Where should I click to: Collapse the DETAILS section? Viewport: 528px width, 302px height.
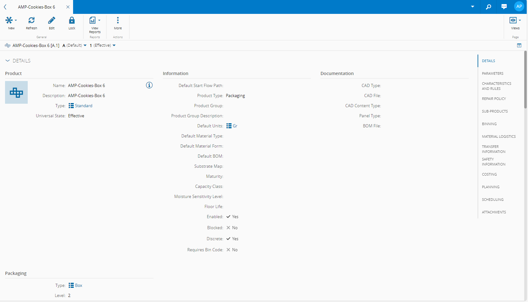tap(8, 61)
